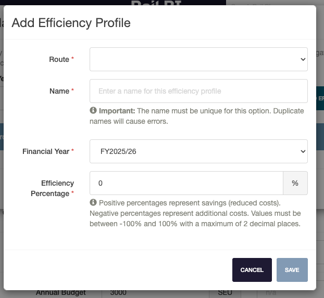Click the Name text field
The height and width of the screenshot is (298, 324).
point(198,91)
